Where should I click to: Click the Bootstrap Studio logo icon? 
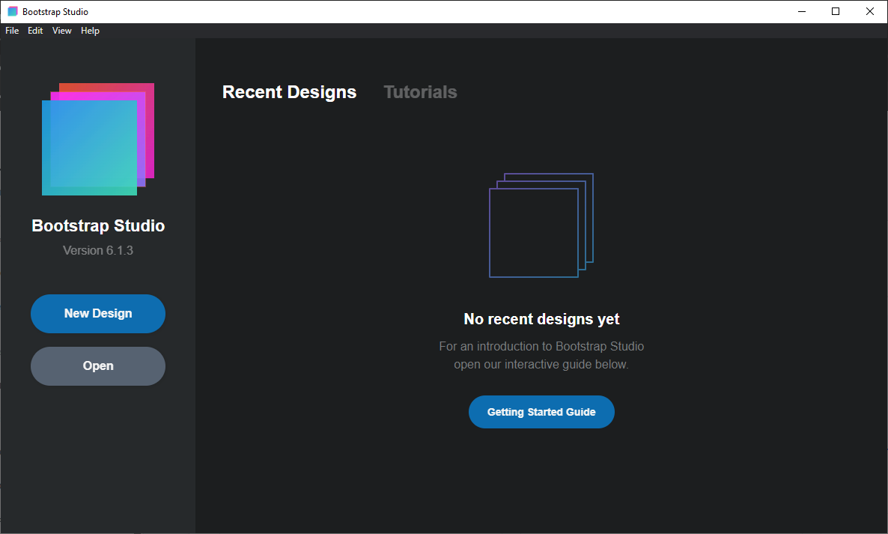point(97,139)
